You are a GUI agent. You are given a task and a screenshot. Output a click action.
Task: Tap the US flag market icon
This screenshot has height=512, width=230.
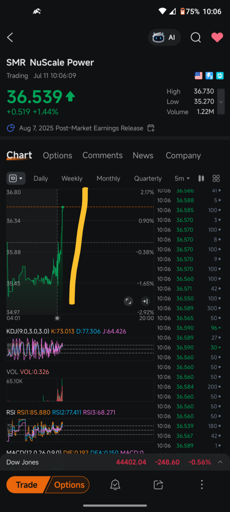coord(199,76)
